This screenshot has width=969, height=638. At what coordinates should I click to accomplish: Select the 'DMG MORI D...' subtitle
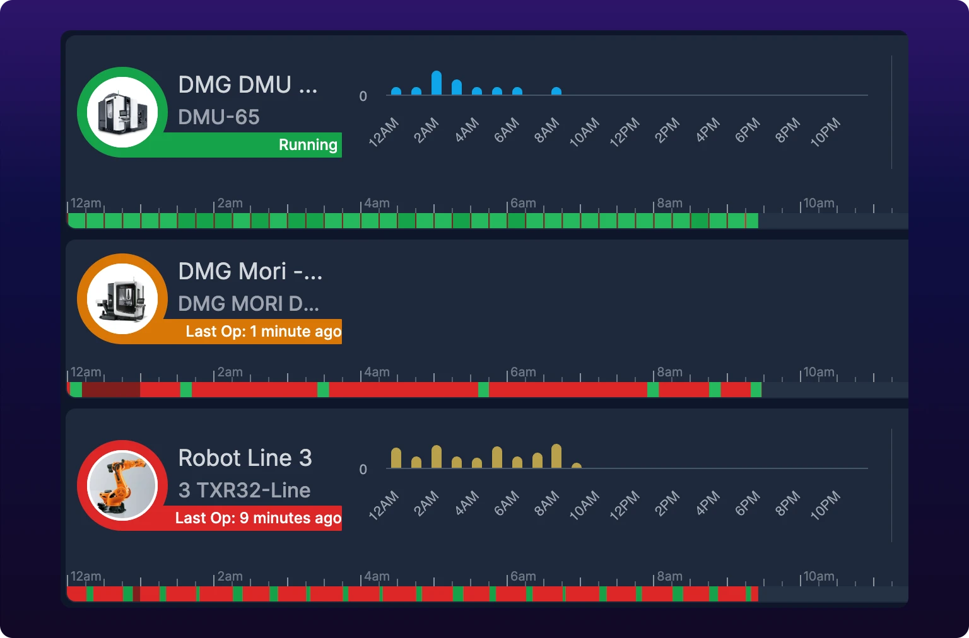coord(249,304)
